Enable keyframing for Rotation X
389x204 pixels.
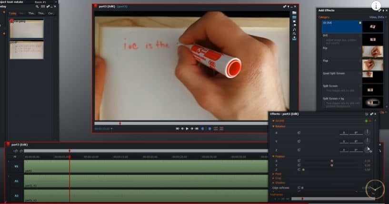(299, 133)
